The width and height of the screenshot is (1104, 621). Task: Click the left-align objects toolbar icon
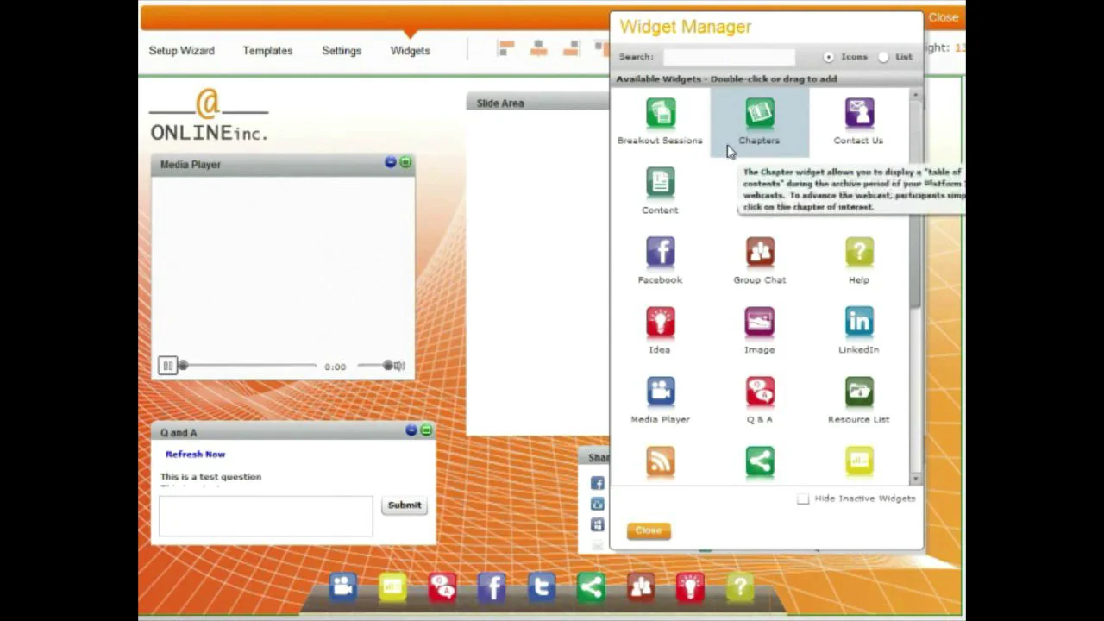506,49
